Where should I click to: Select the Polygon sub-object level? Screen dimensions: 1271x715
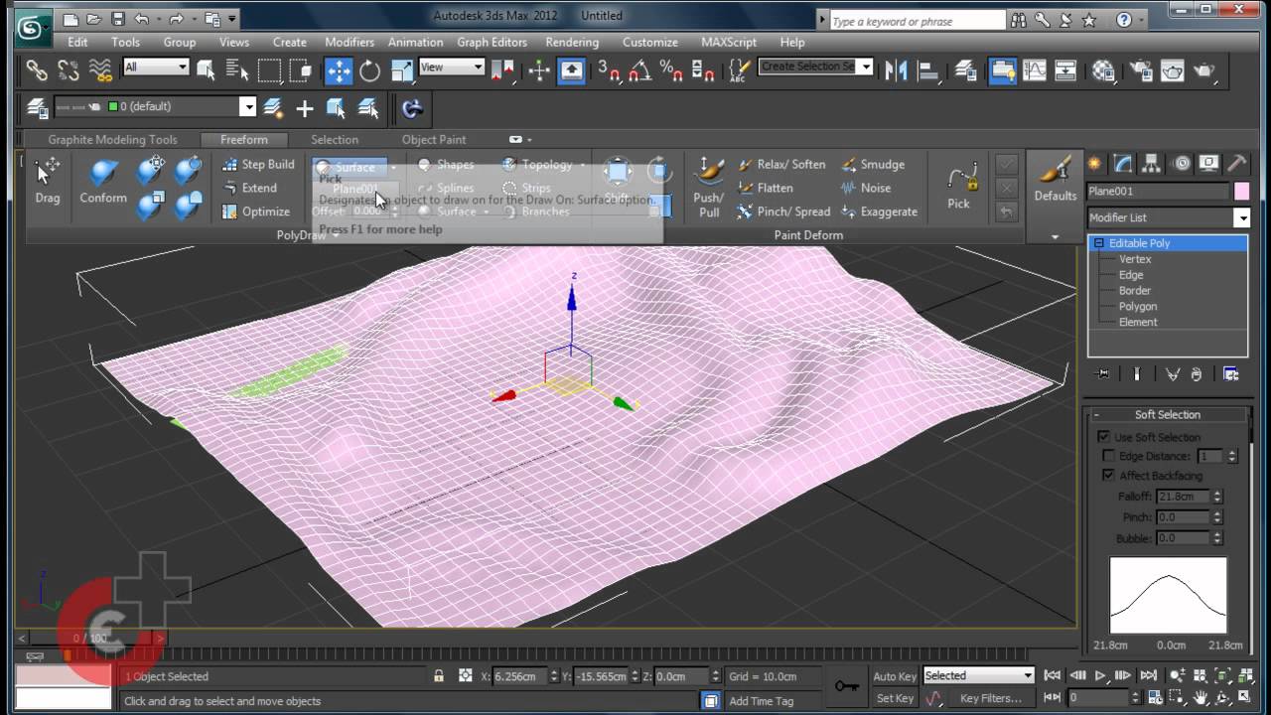[1138, 306]
